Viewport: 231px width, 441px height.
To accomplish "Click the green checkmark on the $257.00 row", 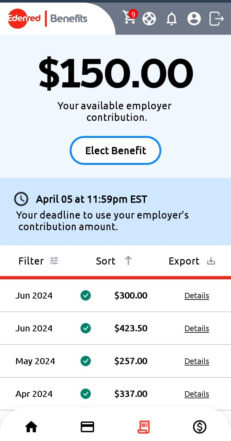I will click(x=86, y=361).
